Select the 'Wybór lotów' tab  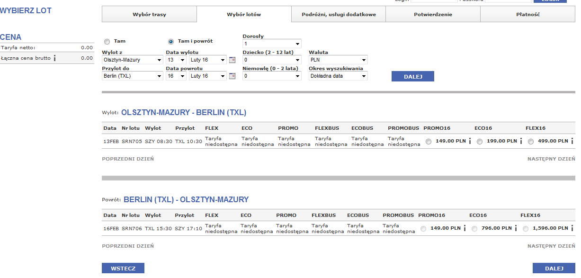coord(244,14)
